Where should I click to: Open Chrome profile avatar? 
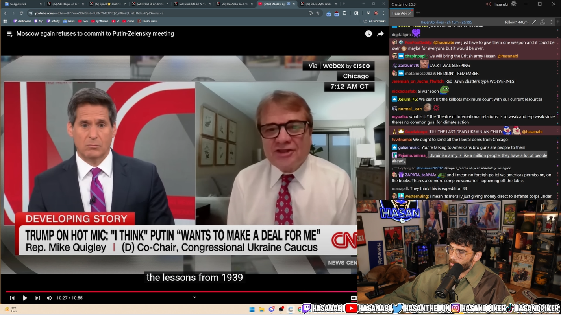click(x=376, y=13)
